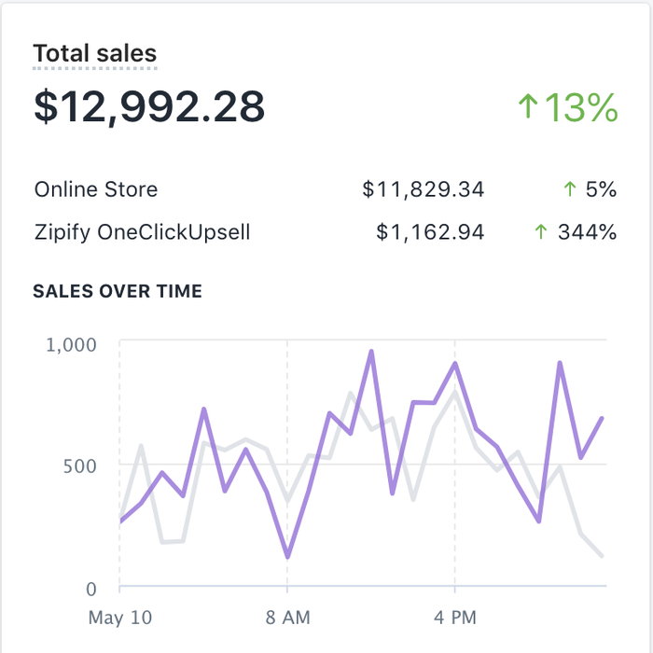Click the 500 y-axis label

click(x=78, y=465)
